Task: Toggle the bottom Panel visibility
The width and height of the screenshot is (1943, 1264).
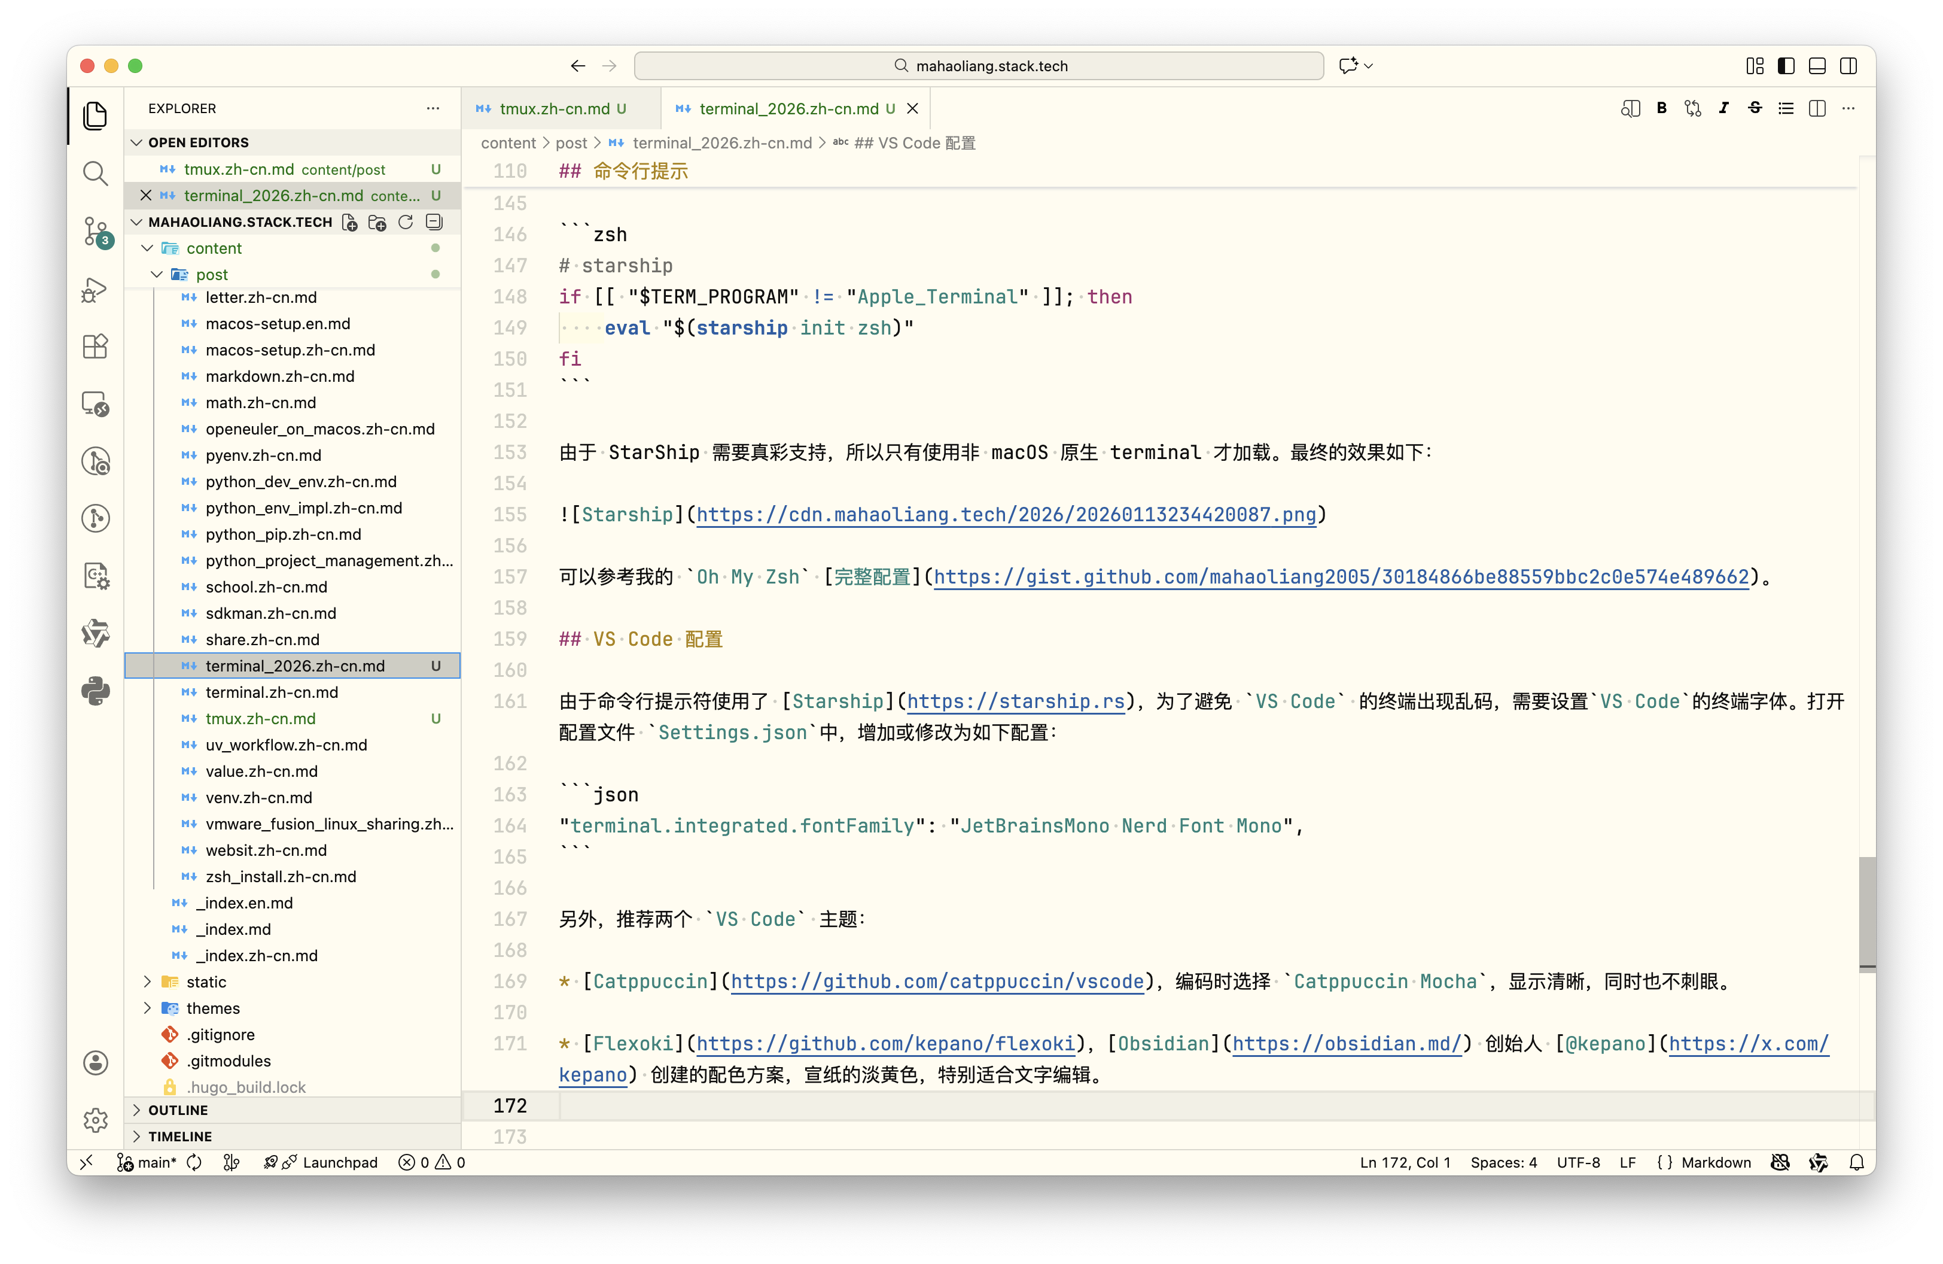Action: click(1817, 66)
